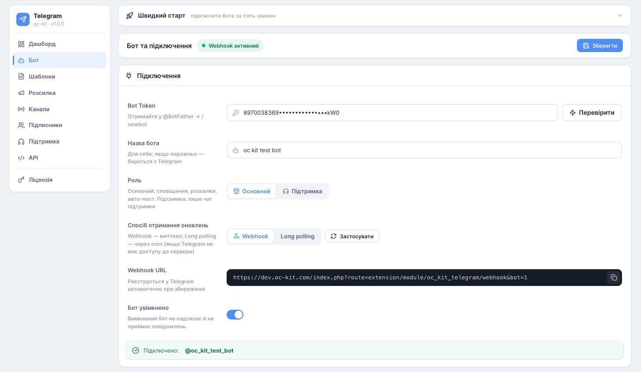
Task: Open Підтримка in the sidebar menu
Action: point(60,142)
